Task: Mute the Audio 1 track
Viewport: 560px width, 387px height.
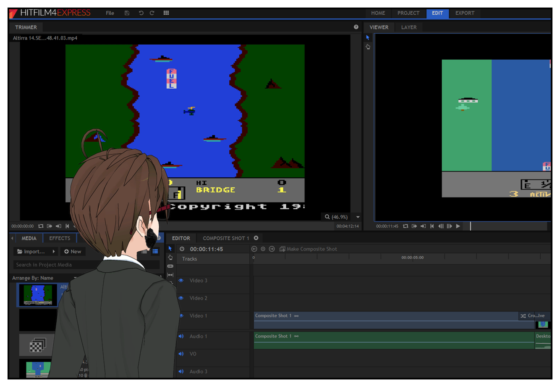Action: (181, 336)
